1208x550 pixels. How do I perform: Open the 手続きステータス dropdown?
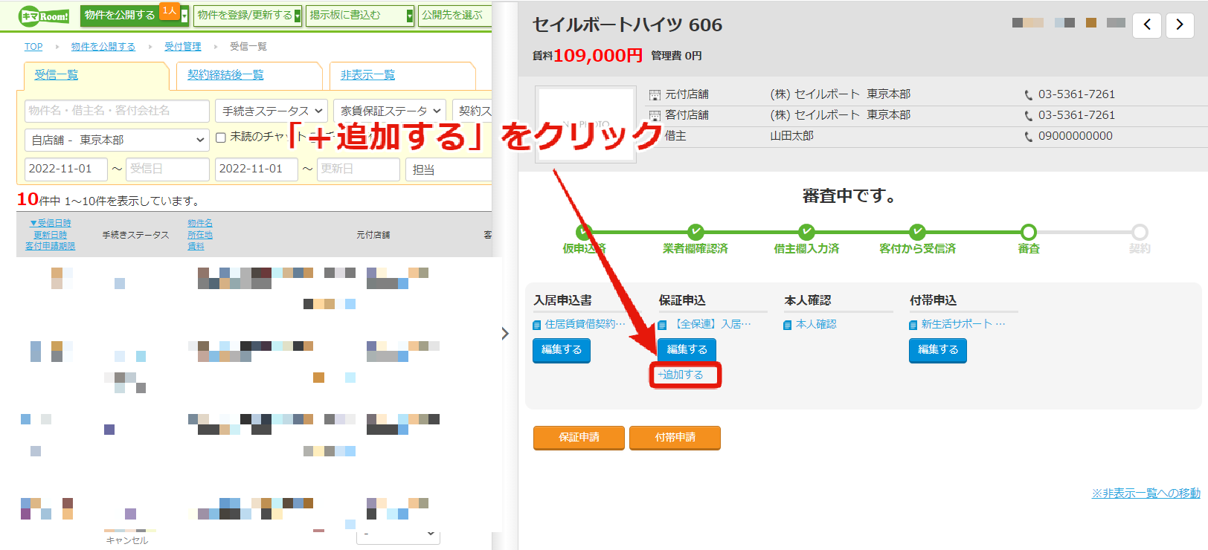tap(271, 111)
